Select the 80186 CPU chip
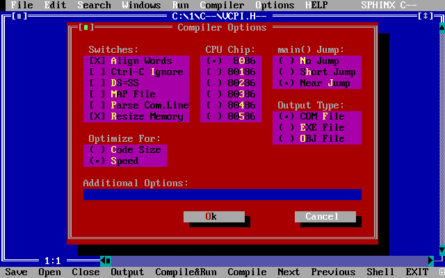The width and height of the screenshot is (445, 278). click(231, 72)
